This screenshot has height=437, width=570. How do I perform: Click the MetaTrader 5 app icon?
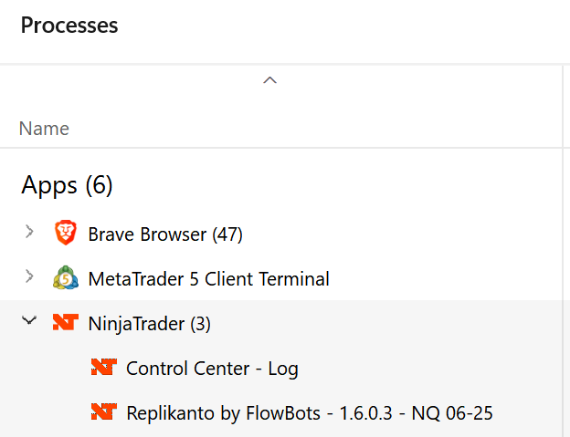coord(64,278)
